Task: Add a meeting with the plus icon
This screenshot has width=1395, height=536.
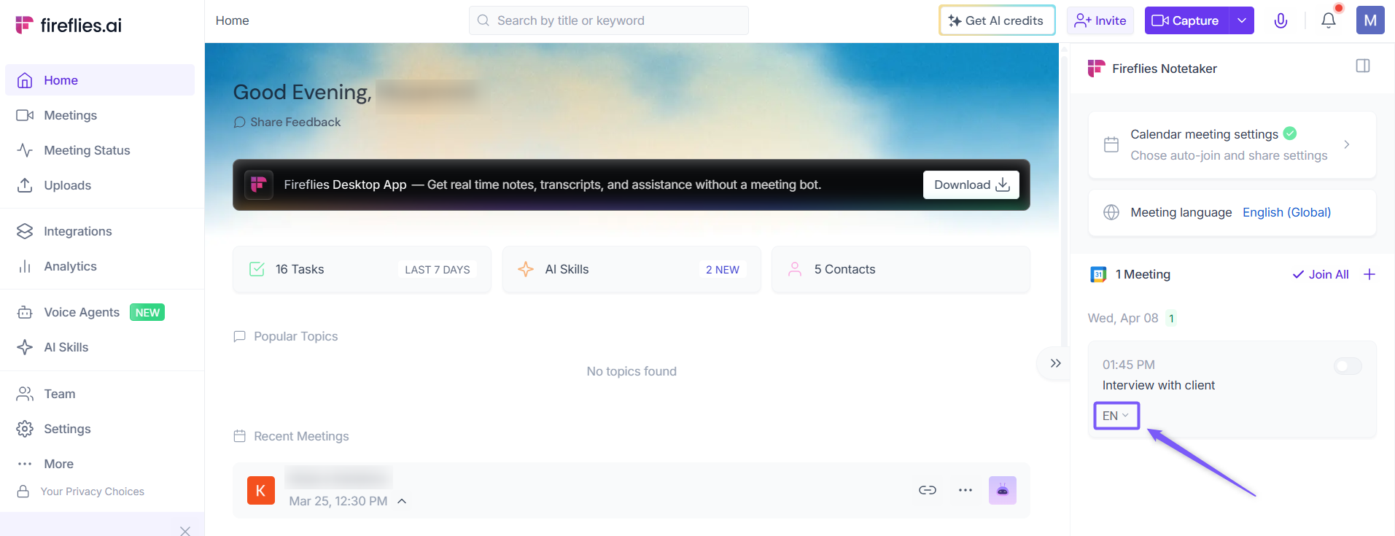Action: click(x=1369, y=274)
